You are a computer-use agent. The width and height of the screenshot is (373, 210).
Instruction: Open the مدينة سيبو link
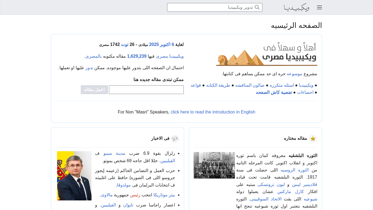click(114, 153)
